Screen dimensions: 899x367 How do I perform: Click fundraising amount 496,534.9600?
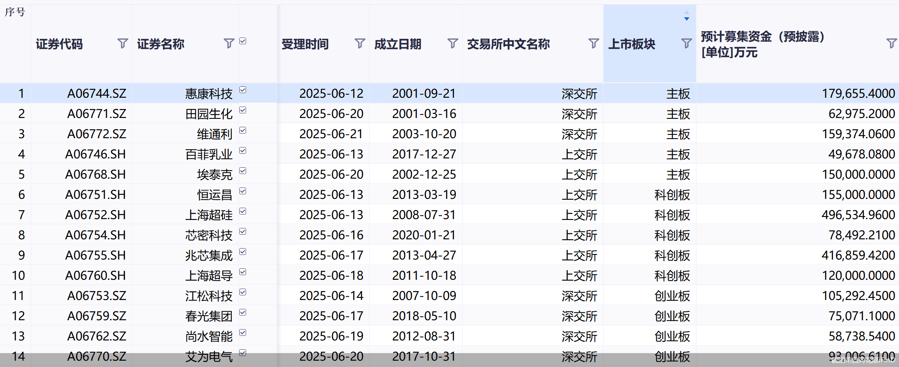pos(858,215)
